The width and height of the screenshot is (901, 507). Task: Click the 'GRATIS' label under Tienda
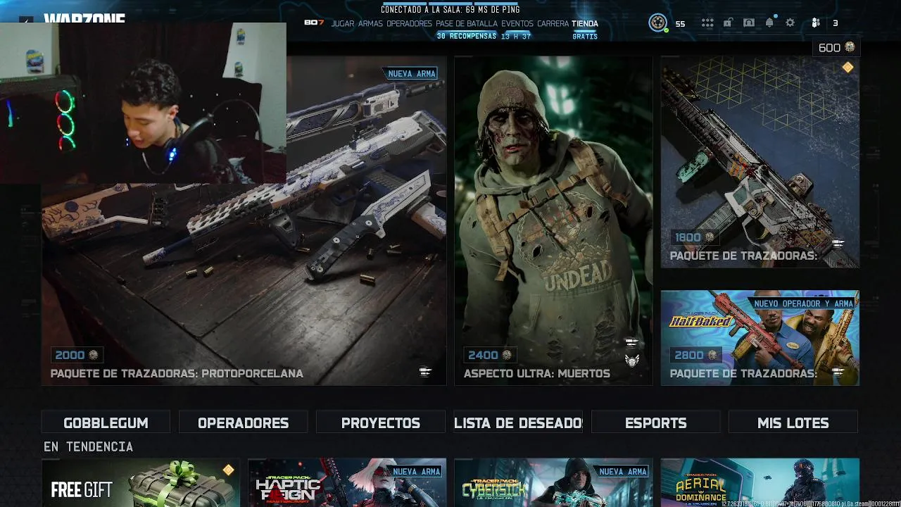tap(585, 36)
